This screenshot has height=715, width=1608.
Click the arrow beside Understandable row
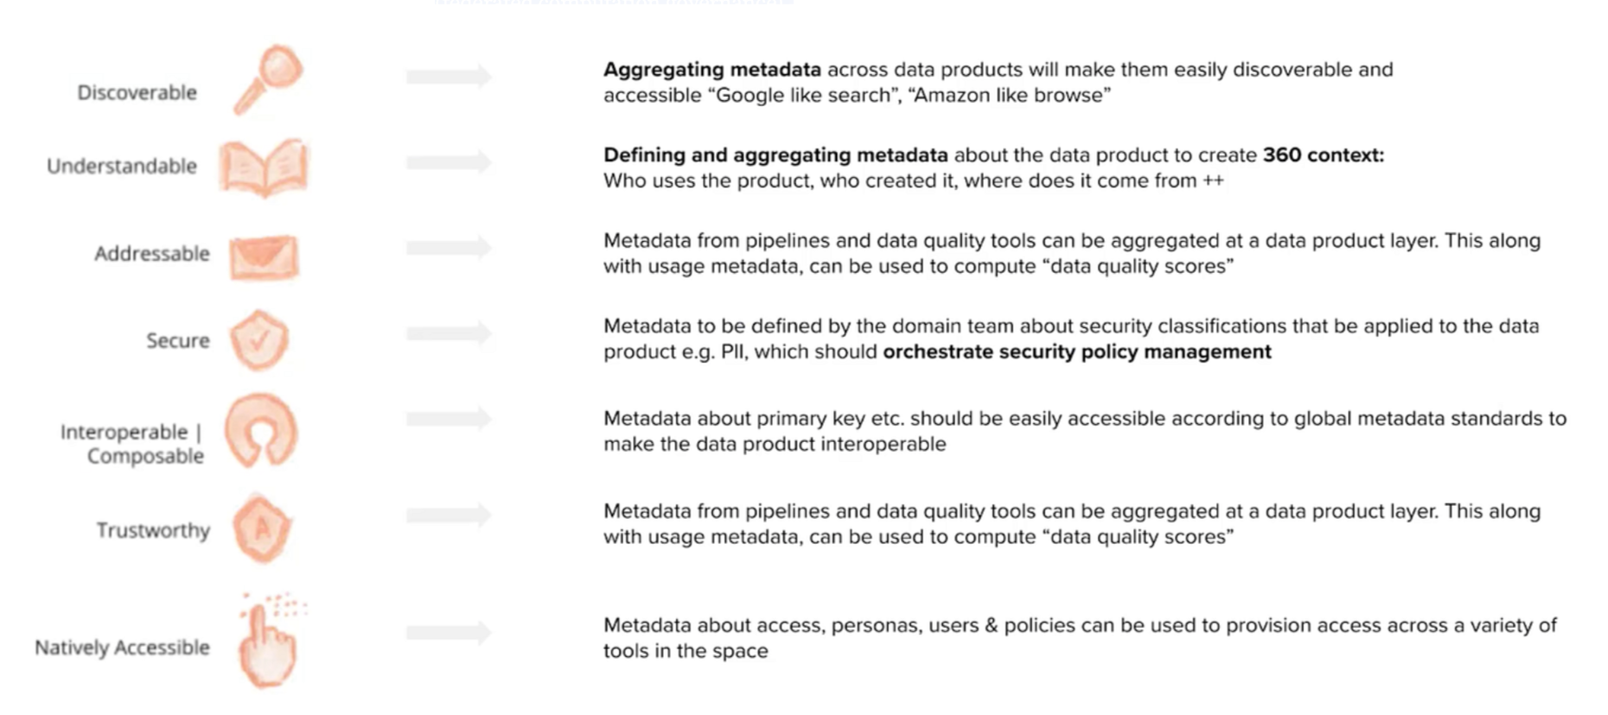pos(449,161)
